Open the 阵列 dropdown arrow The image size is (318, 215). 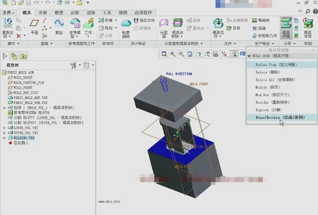click(x=116, y=28)
